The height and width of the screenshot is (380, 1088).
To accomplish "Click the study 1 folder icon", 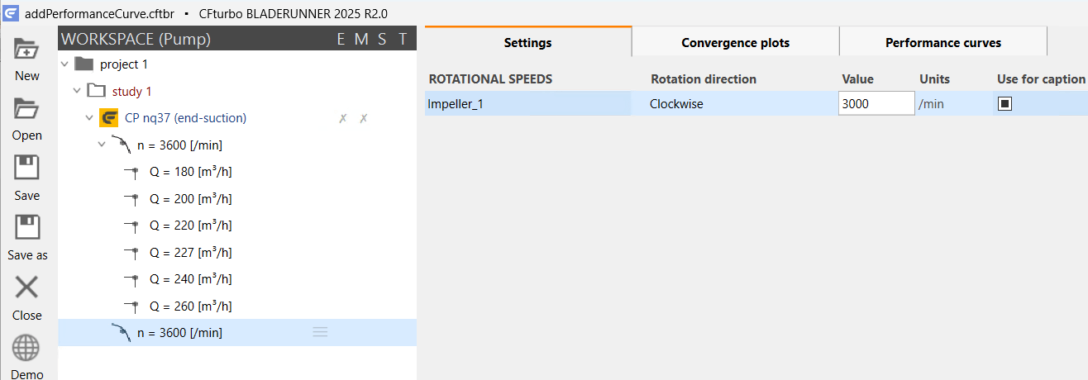I will point(97,91).
